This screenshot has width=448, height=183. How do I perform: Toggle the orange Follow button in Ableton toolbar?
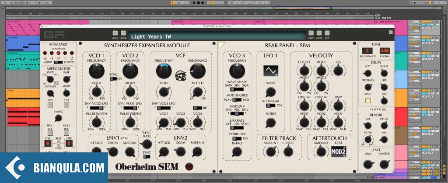pos(173,3)
